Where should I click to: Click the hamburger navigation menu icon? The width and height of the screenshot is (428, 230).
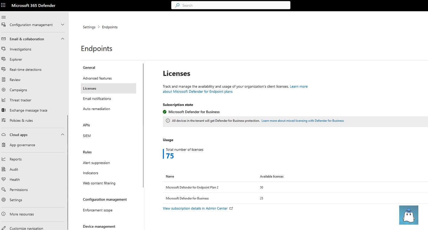click(x=4, y=17)
